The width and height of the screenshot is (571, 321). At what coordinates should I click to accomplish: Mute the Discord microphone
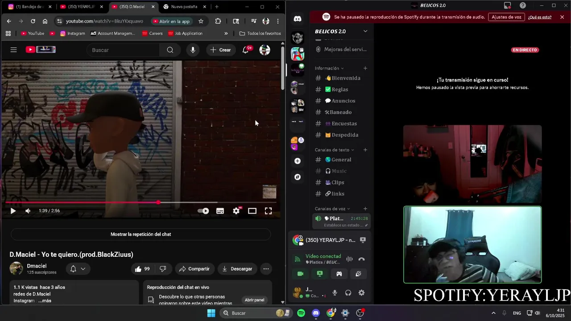(335, 293)
